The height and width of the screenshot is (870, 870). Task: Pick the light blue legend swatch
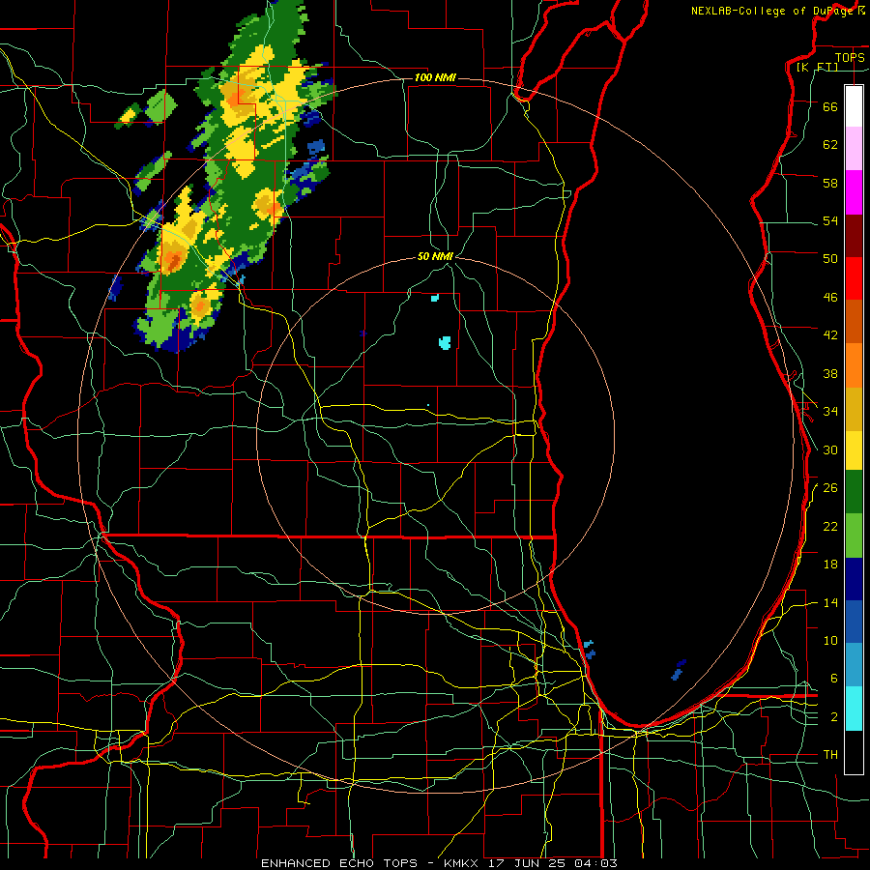click(x=854, y=664)
